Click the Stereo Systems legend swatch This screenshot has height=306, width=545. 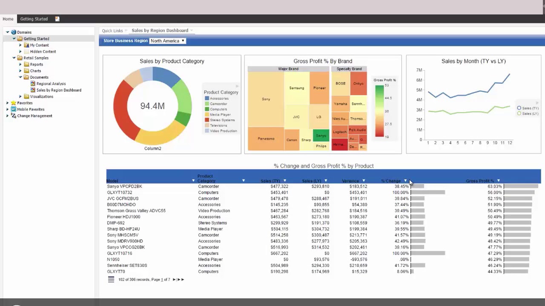tap(207, 120)
